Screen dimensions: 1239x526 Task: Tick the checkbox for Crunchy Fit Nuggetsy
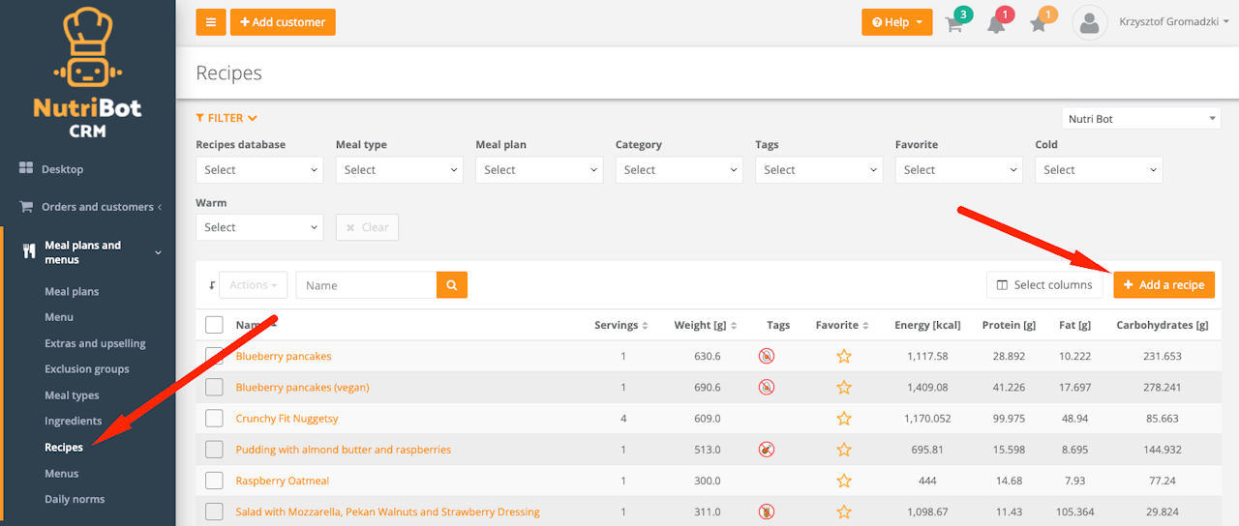click(214, 419)
